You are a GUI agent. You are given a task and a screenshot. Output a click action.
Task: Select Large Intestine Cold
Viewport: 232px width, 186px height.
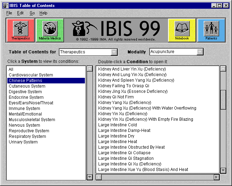(x=158, y=125)
